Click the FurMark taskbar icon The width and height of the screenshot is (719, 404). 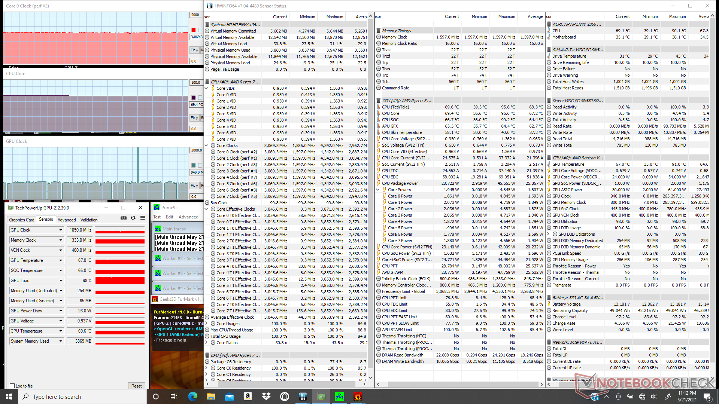coord(358,397)
